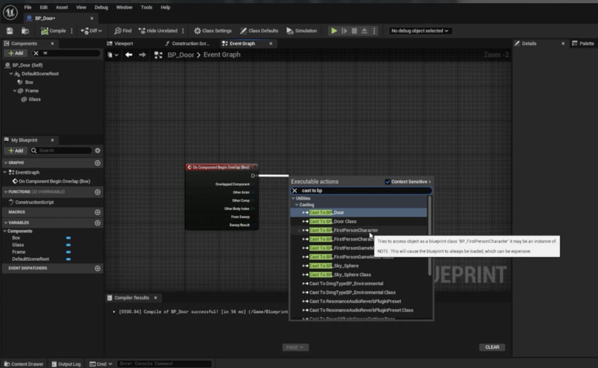This screenshot has height=368, width=598.
Task: Add a new component with Add button
Action: [15, 54]
